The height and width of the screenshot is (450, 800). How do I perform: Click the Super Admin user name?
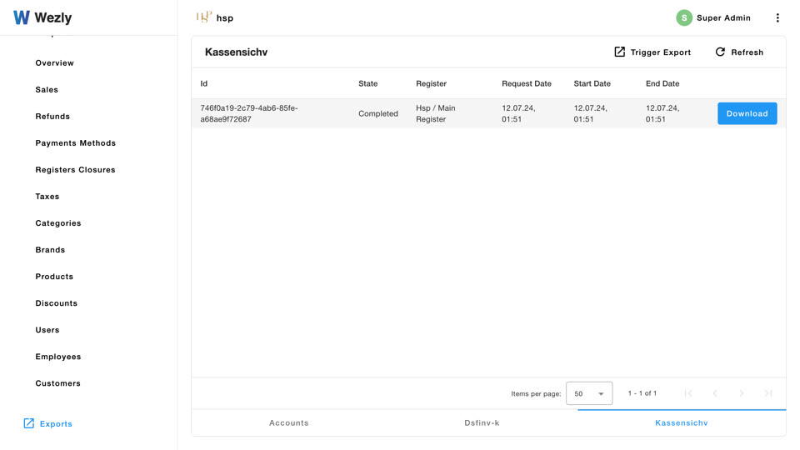click(x=723, y=17)
